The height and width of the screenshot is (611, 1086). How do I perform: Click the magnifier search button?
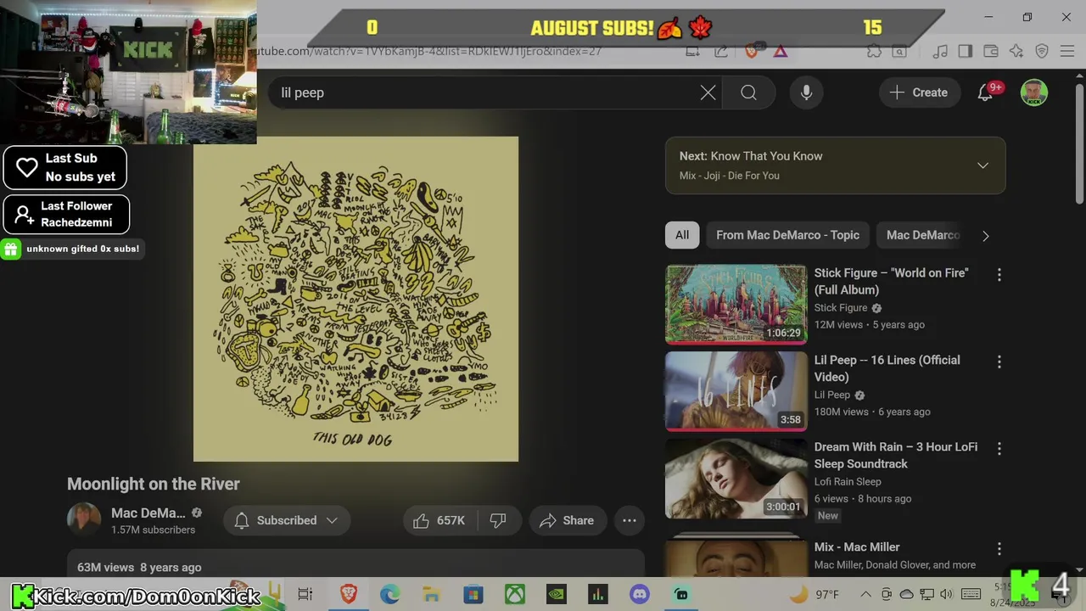[x=748, y=92]
